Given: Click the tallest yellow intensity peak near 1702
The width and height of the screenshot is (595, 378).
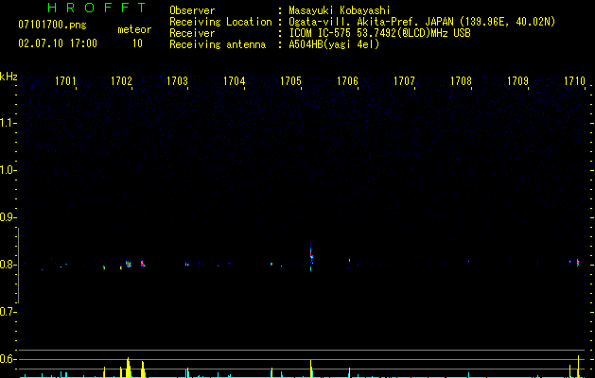Looking at the screenshot, I should (x=128, y=368).
